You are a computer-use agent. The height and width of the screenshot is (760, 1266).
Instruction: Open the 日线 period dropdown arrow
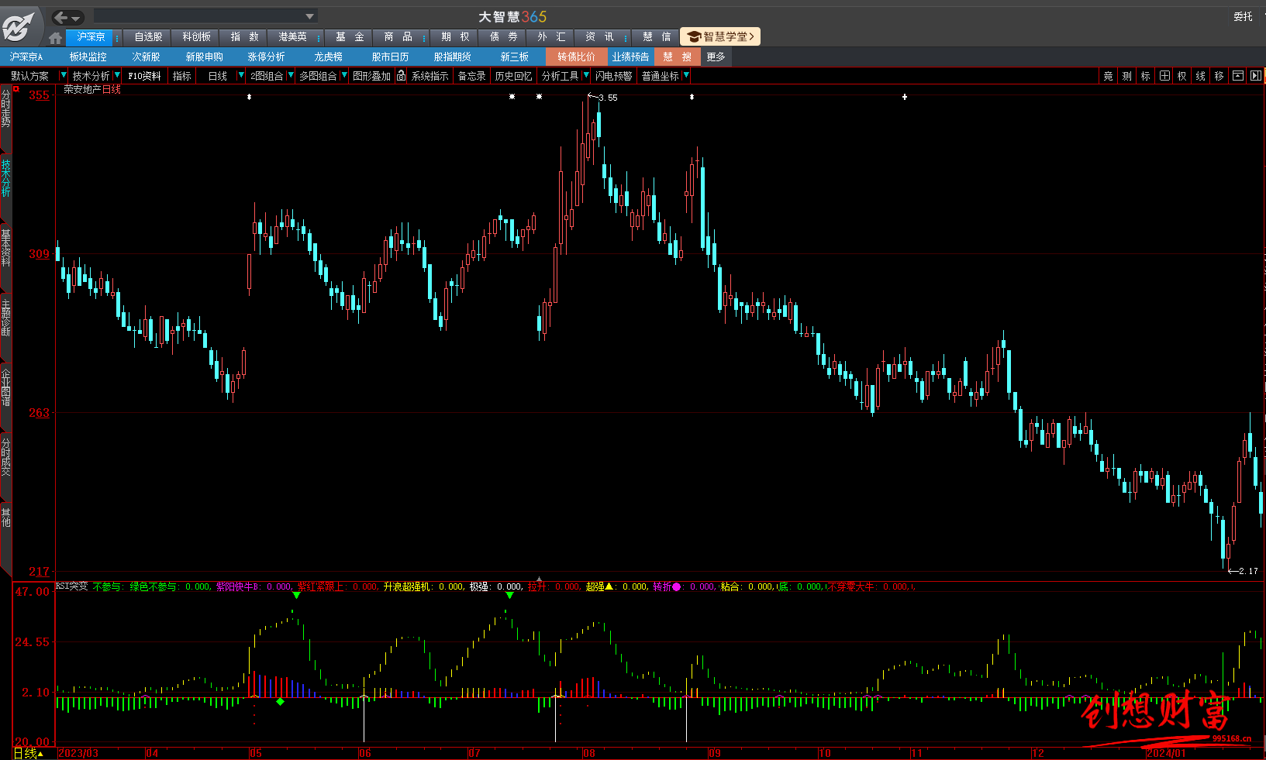click(241, 75)
